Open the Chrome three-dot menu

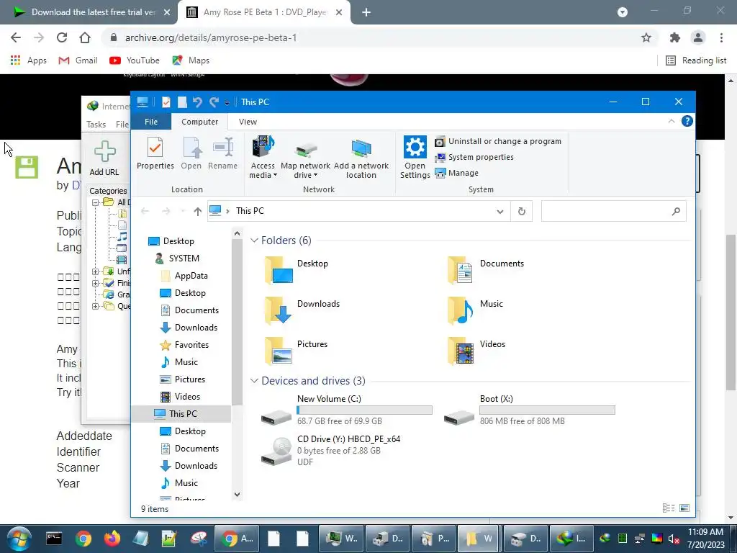[721, 37]
